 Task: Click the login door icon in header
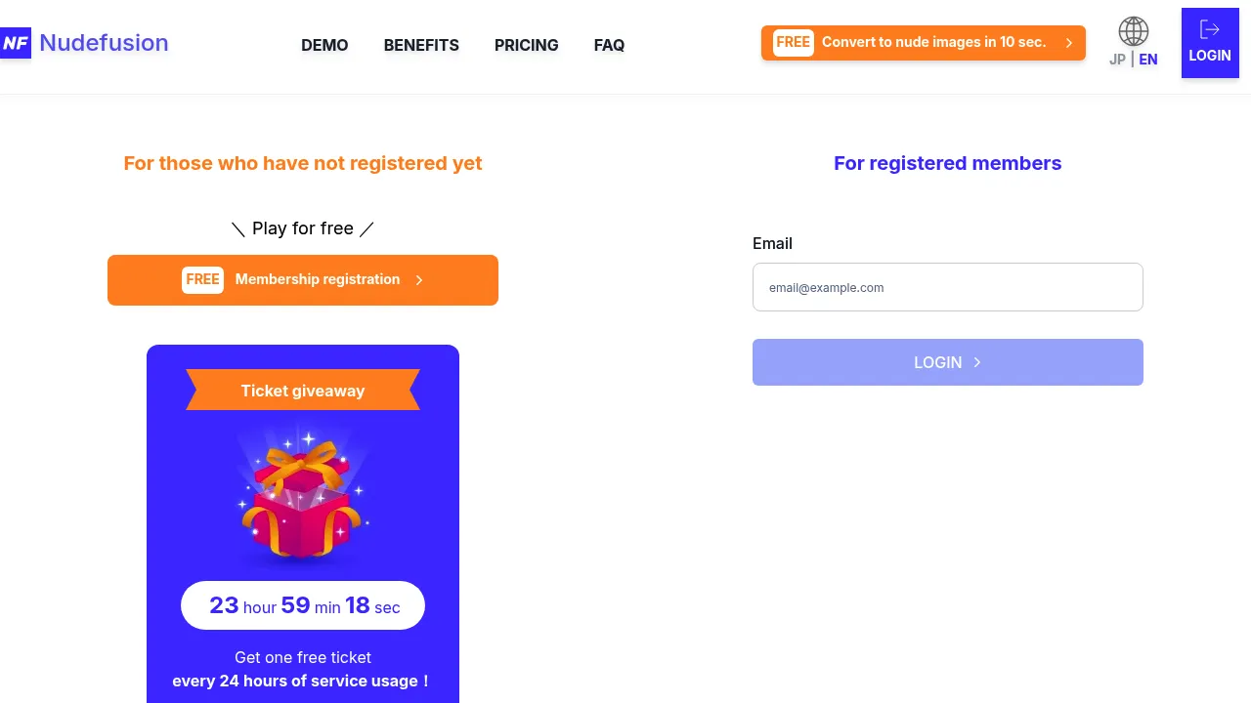[1209, 29]
